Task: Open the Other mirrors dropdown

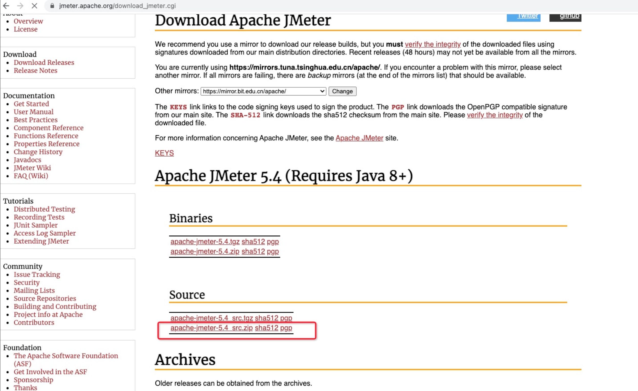Action: pos(263,91)
